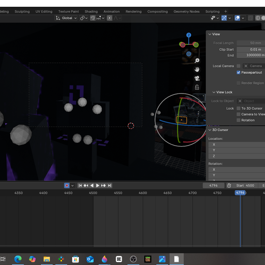Toggle show gizmo icon in header
This screenshot has width=265, height=265.
[224, 18]
